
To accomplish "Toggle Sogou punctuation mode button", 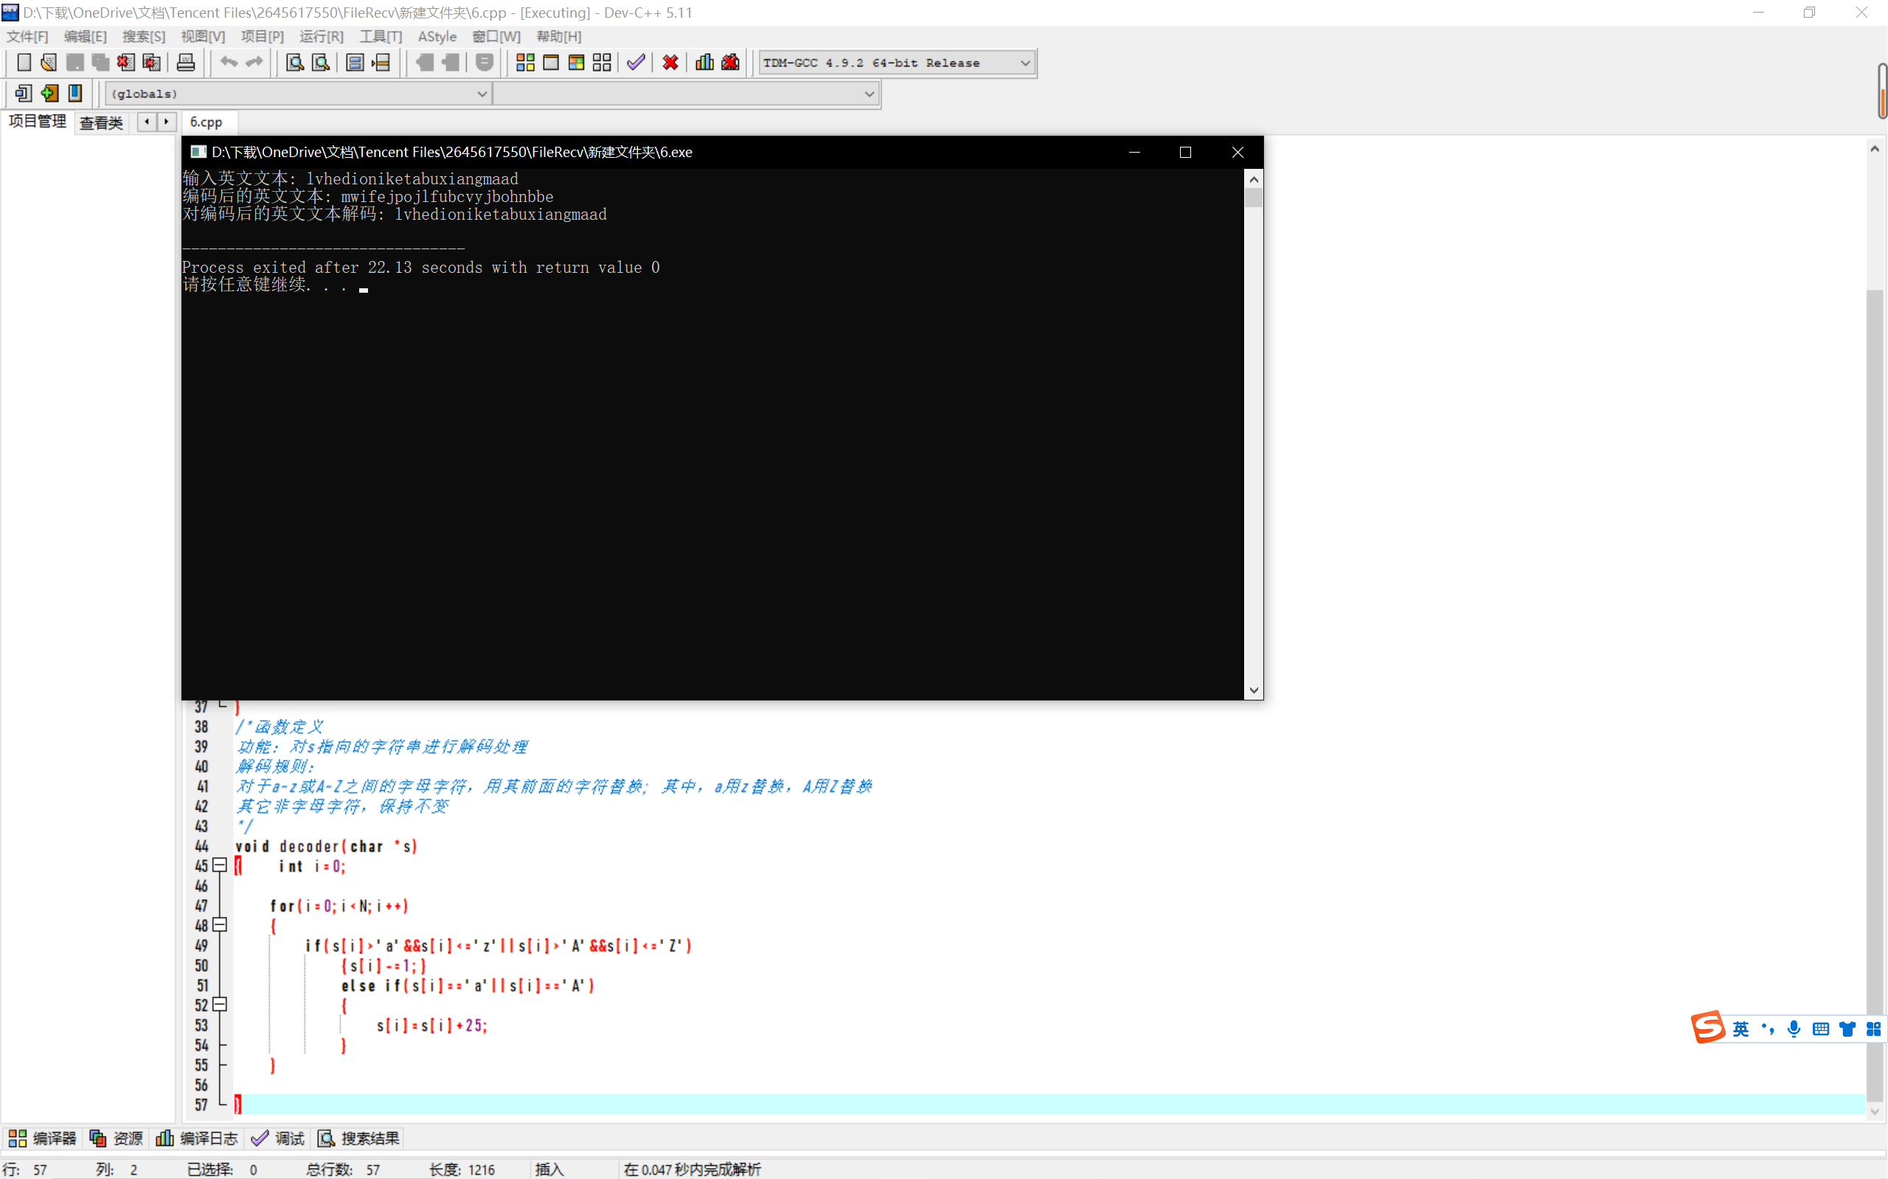I will (1768, 1029).
